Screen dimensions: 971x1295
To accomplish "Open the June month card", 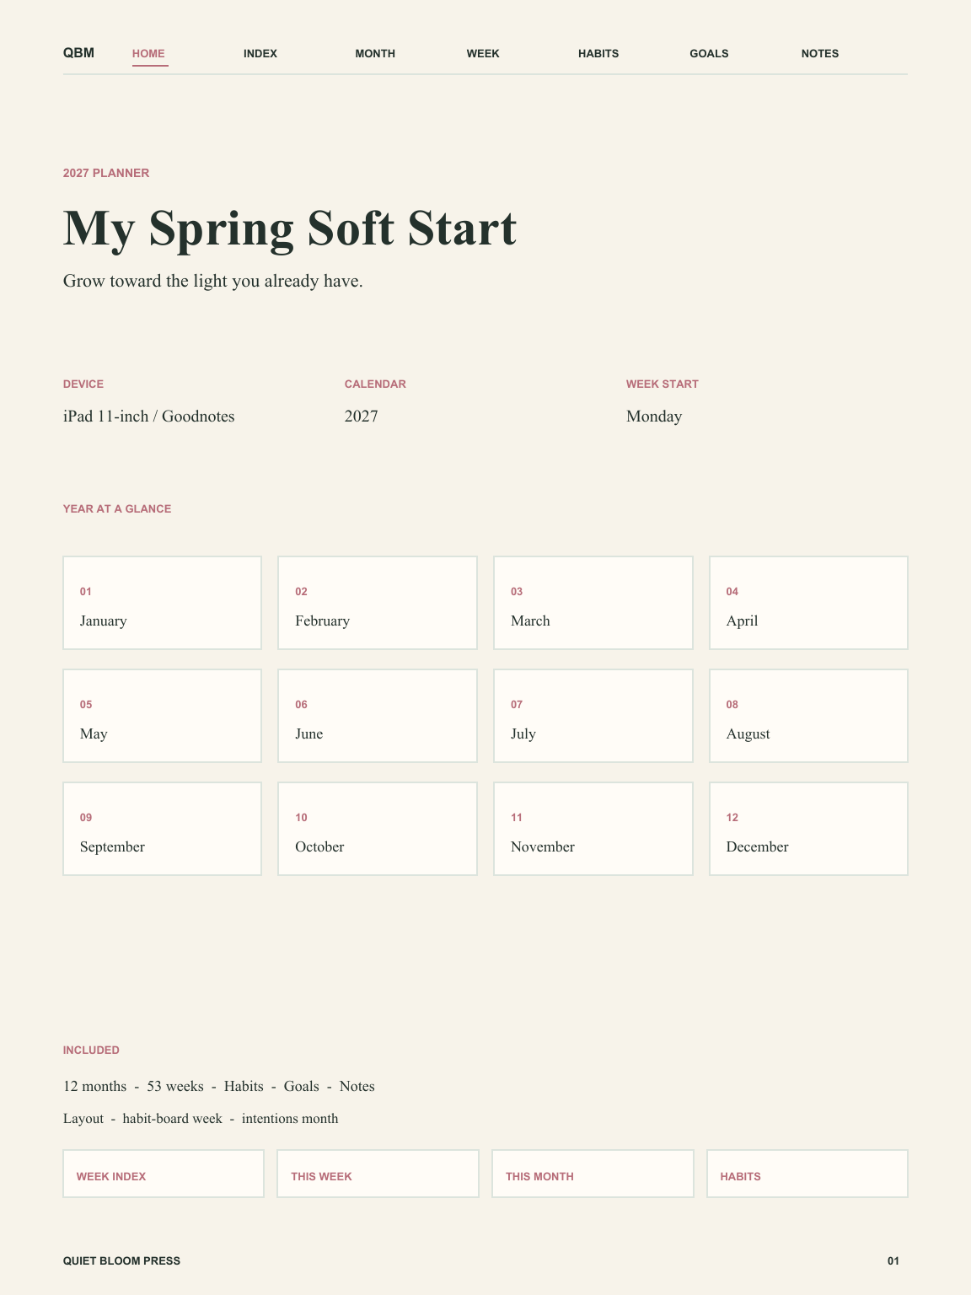I will [378, 716].
